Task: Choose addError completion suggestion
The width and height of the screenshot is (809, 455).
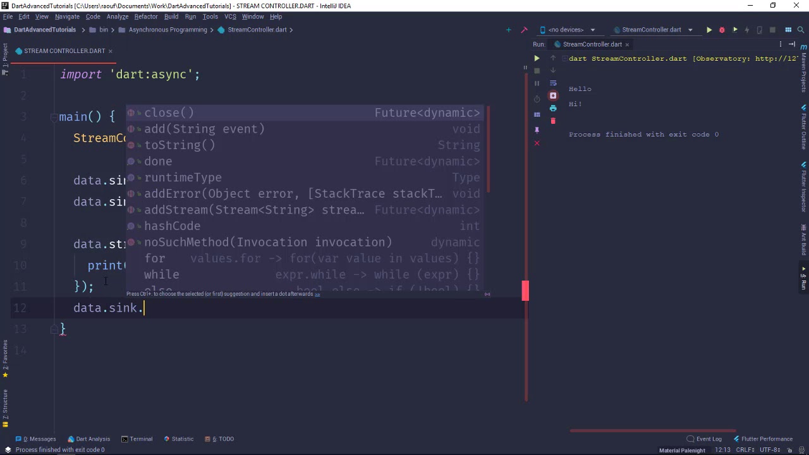Action: point(305,193)
